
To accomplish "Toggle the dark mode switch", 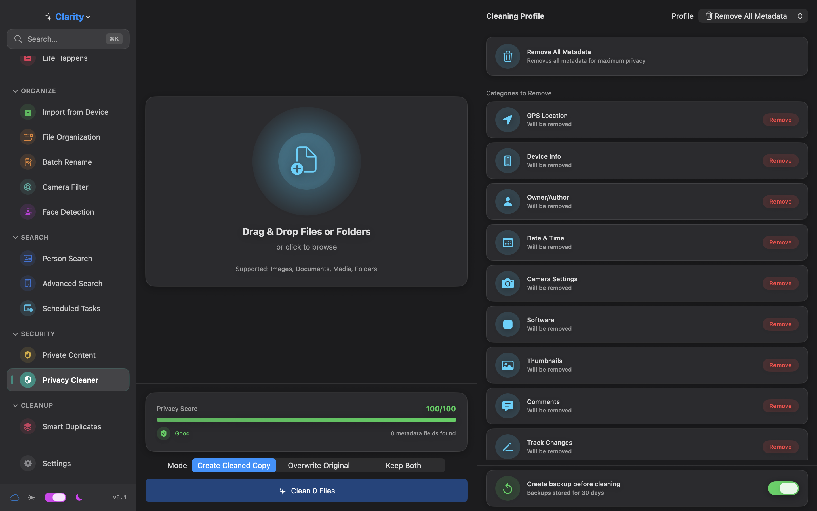I will click(x=55, y=497).
